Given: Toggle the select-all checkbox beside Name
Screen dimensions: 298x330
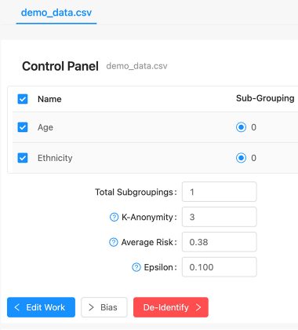Looking at the screenshot, I should click(23, 99).
